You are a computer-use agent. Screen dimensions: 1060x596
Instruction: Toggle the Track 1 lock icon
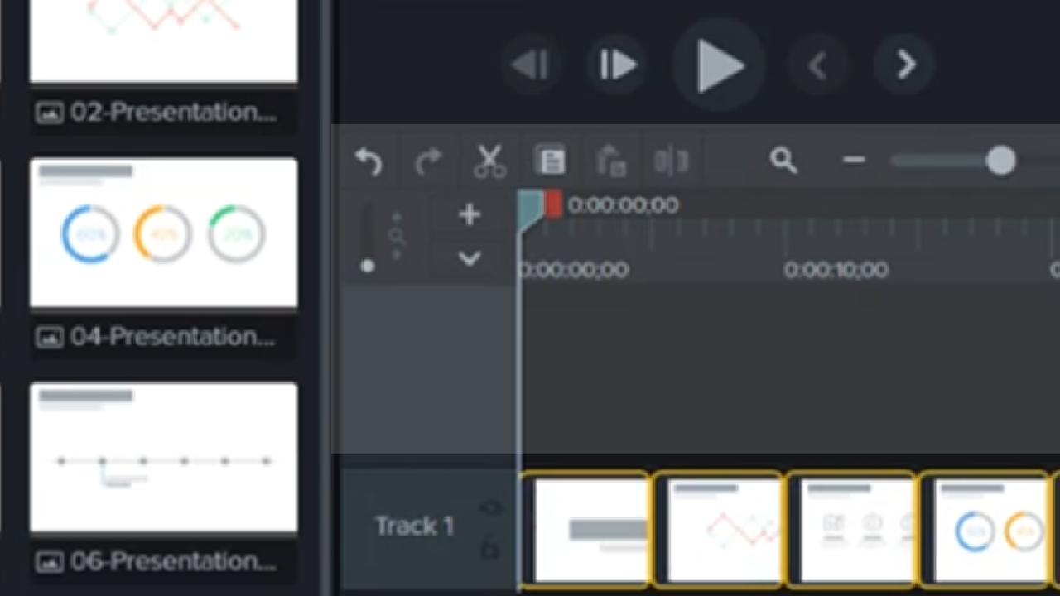pyautogui.click(x=490, y=547)
